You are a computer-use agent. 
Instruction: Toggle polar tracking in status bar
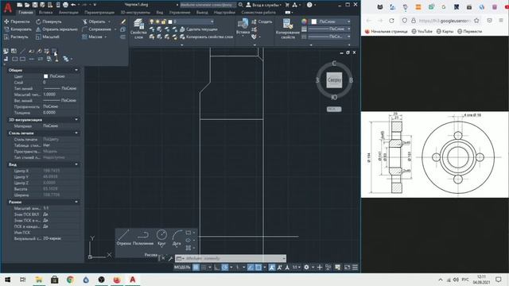coord(224,268)
